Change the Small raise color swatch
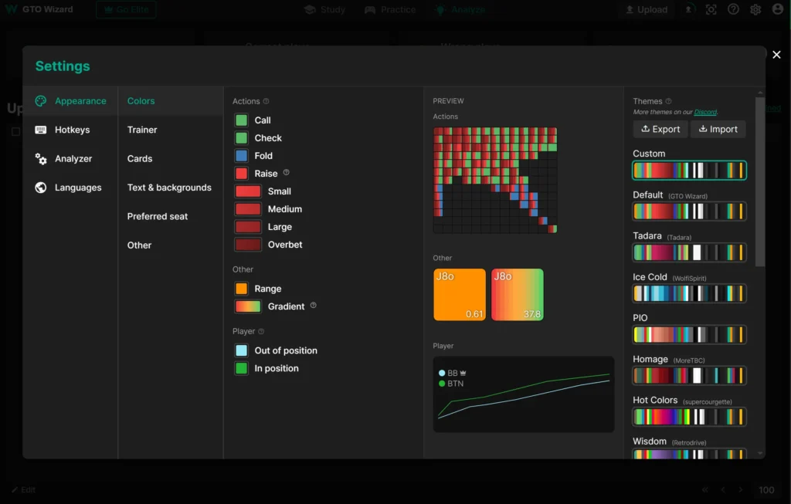This screenshot has width=791, height=504. pyautogui.click(x=248, y=191)
